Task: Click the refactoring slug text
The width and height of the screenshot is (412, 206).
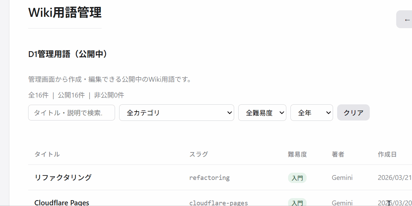Action: click(x=209, y=178)
